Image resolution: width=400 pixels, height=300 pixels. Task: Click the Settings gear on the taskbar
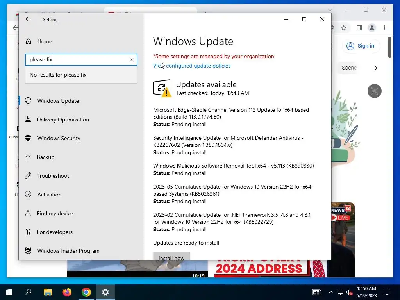(x=105, y=292)
